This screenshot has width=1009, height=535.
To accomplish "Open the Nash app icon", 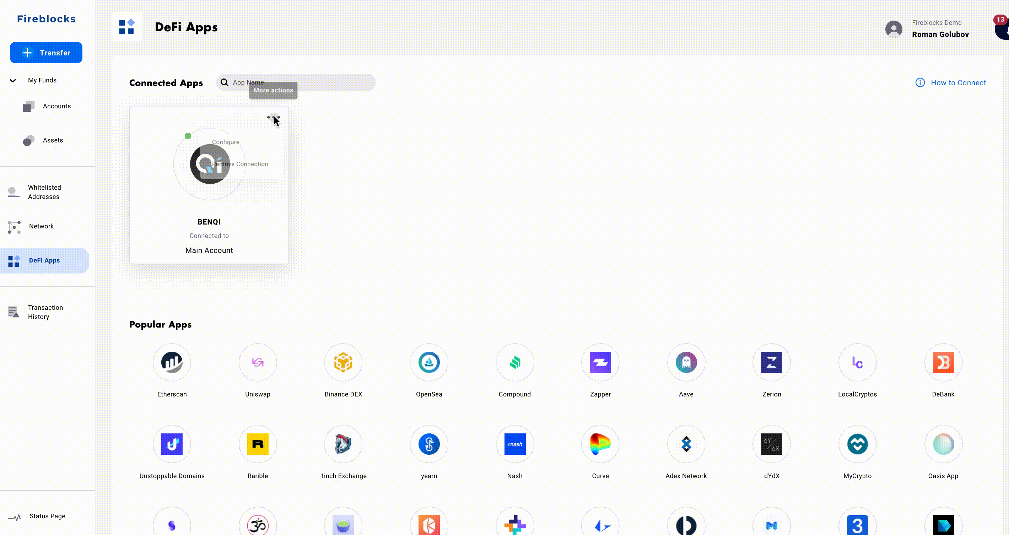I will click(x=515, y=444).
